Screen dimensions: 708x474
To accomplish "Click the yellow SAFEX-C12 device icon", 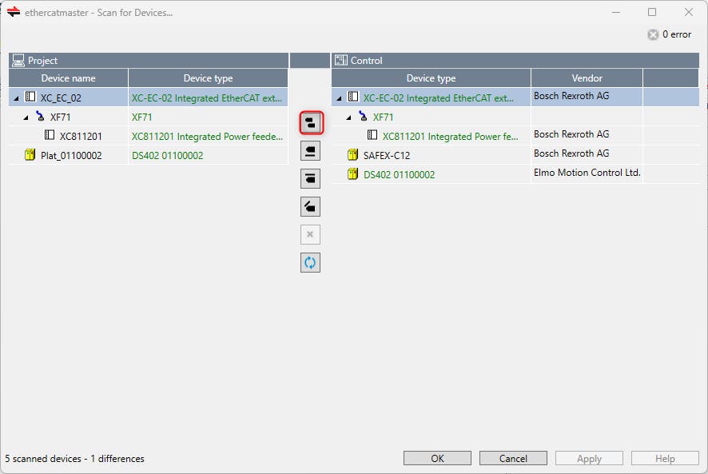I will [352, 155].
